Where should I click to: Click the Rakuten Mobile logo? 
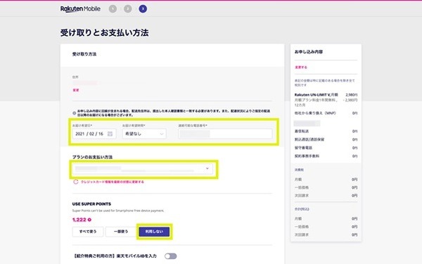(80, 9)
